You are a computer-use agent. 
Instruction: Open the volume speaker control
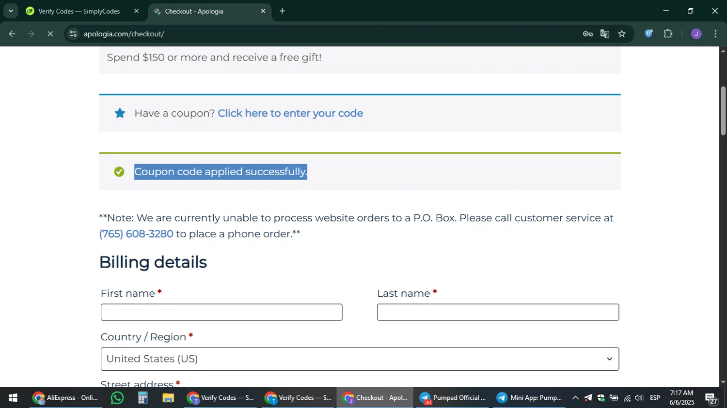tap(639, 398)
